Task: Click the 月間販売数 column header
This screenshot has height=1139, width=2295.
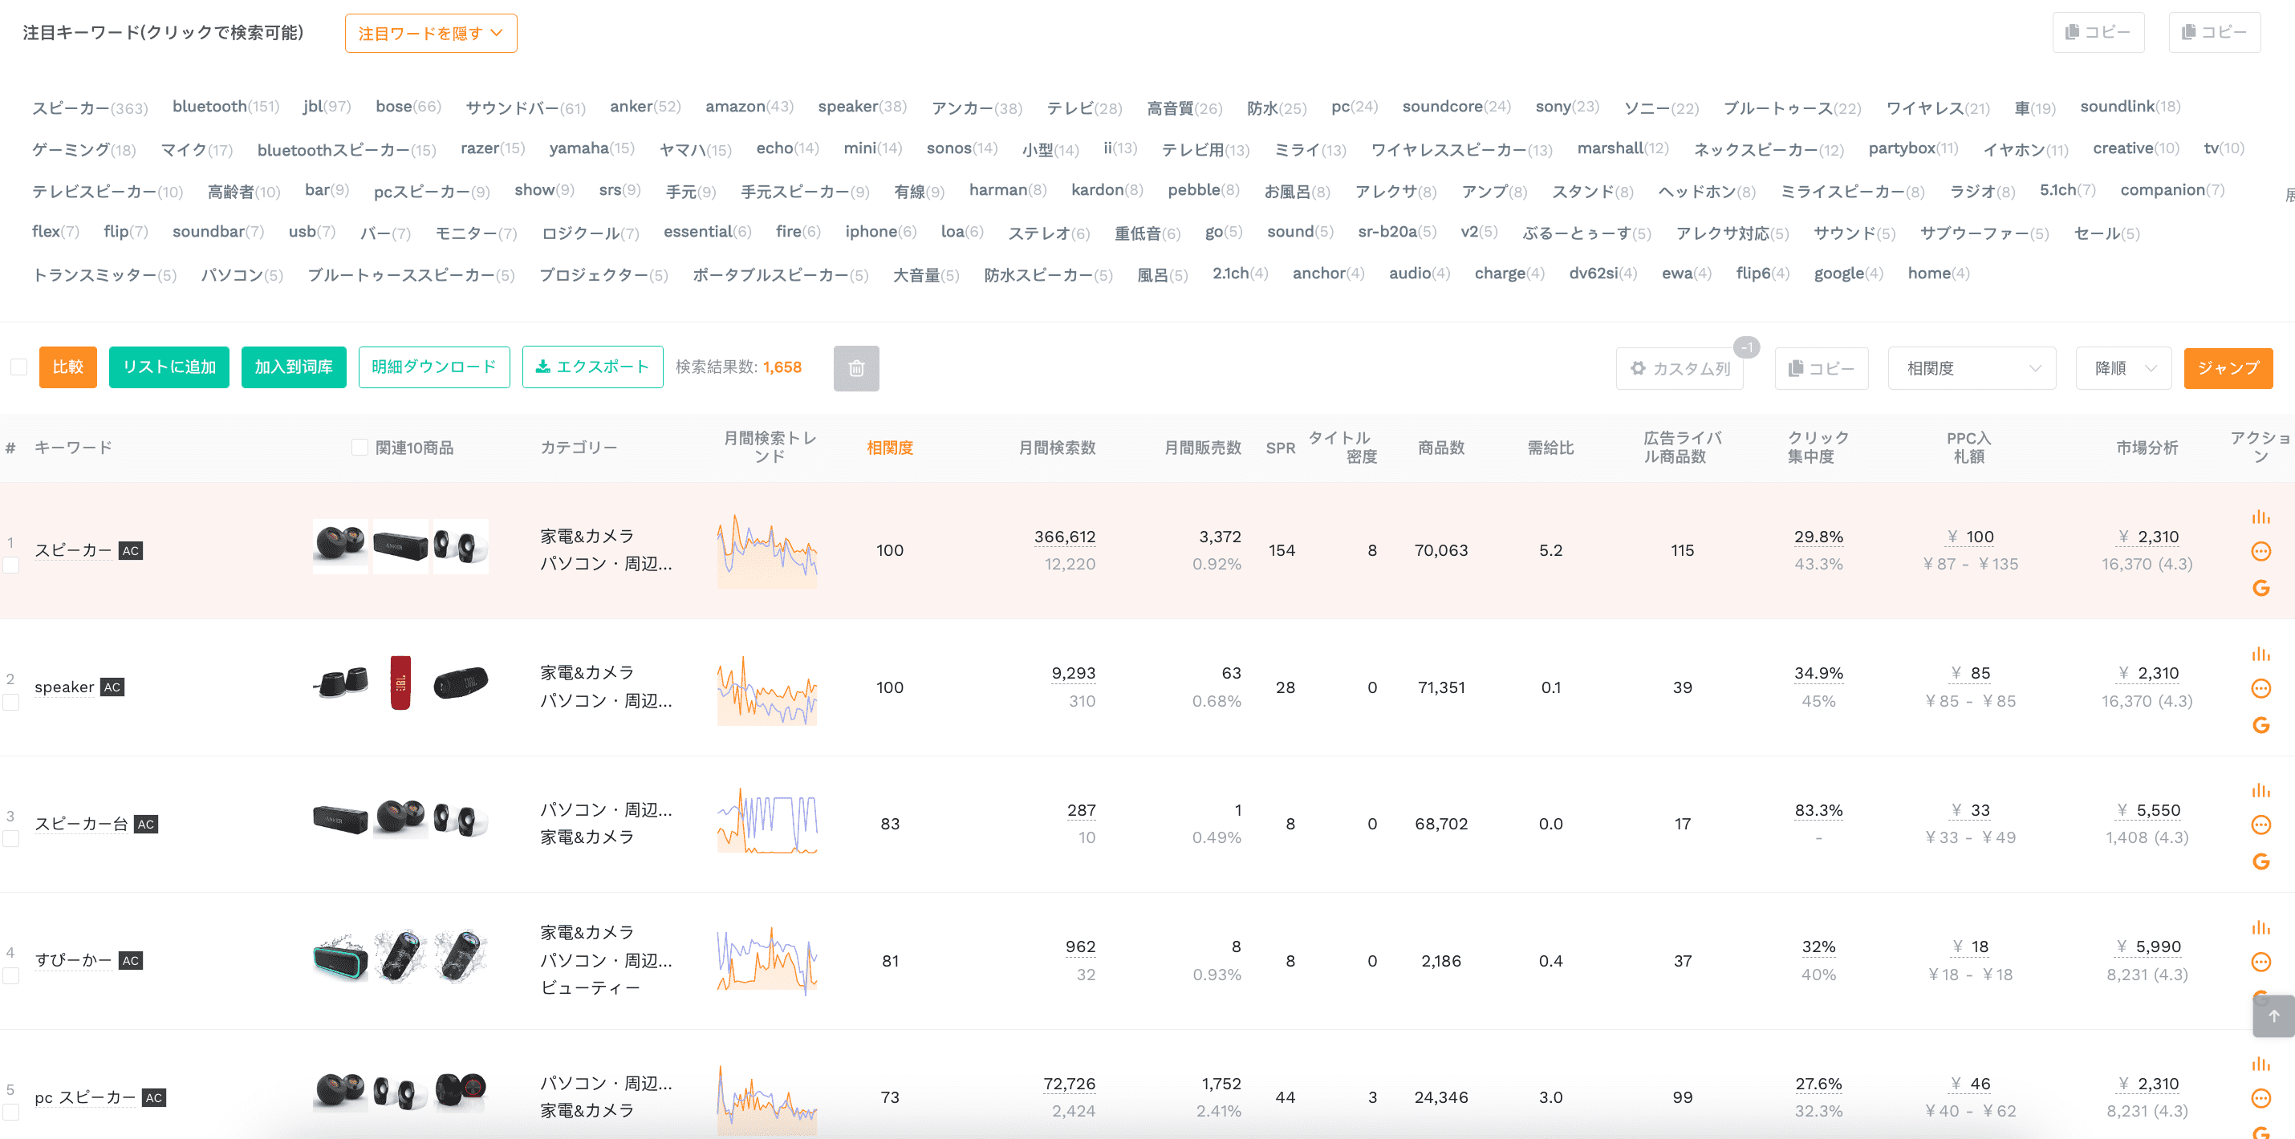Action: [1202, 447]
